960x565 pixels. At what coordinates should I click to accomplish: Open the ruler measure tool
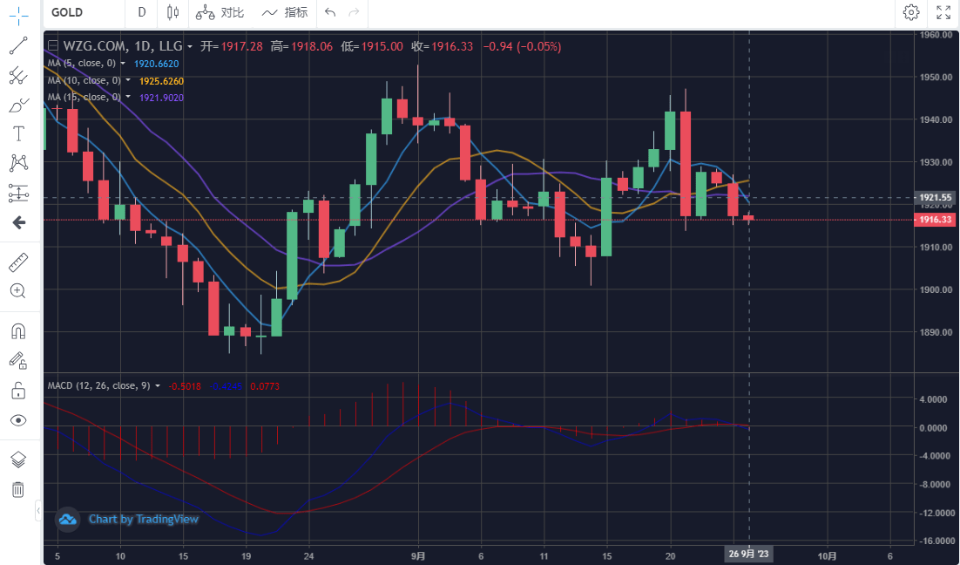point(17,262)
